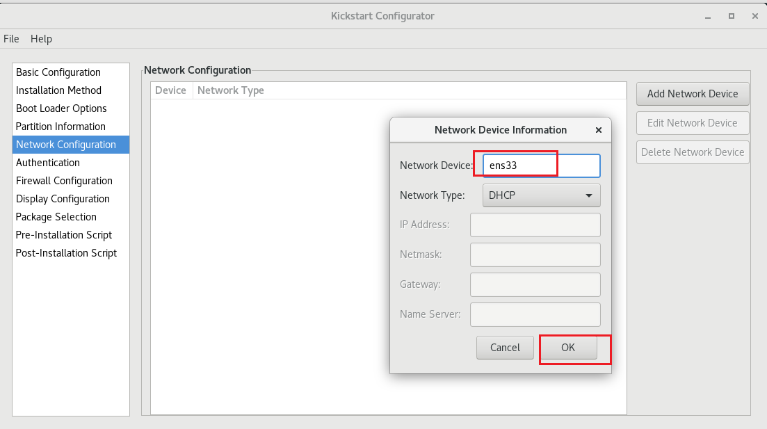Open the Help menu
This screenshot has height=429, width=767.
41,39
